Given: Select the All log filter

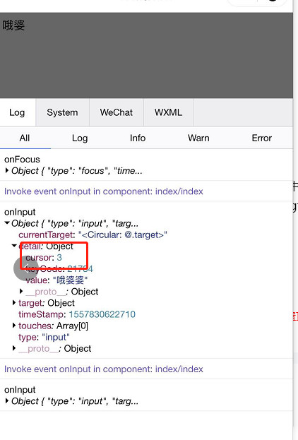Looking at the screenshot, I should click(25, 138).
